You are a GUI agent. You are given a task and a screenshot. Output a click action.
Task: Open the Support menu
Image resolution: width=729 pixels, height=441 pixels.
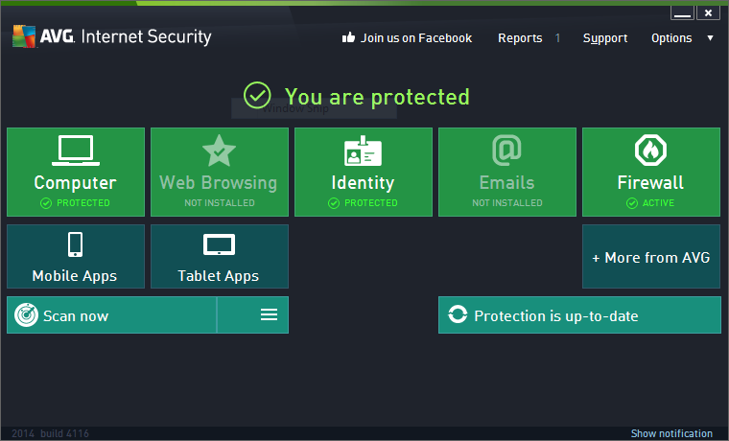(605, 38)
